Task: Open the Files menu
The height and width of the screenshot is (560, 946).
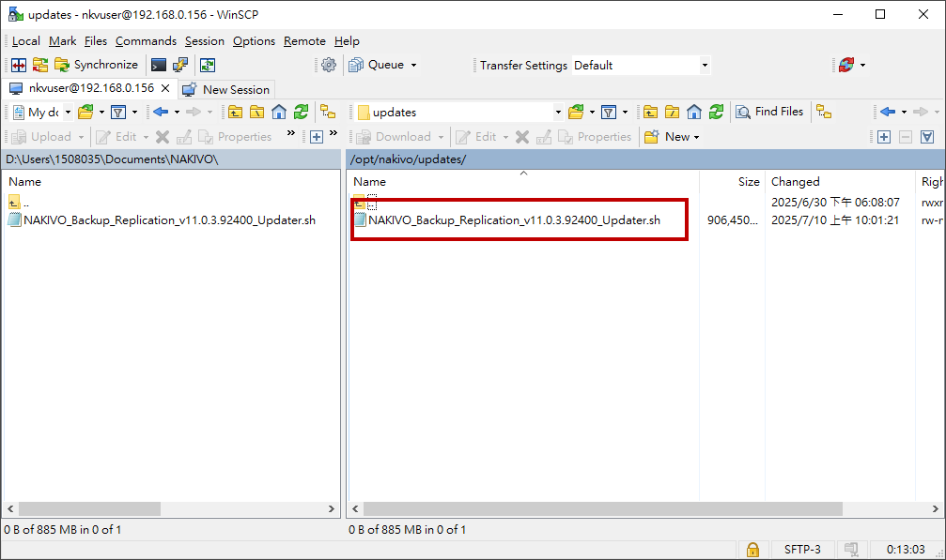Action: coord(95,41)
